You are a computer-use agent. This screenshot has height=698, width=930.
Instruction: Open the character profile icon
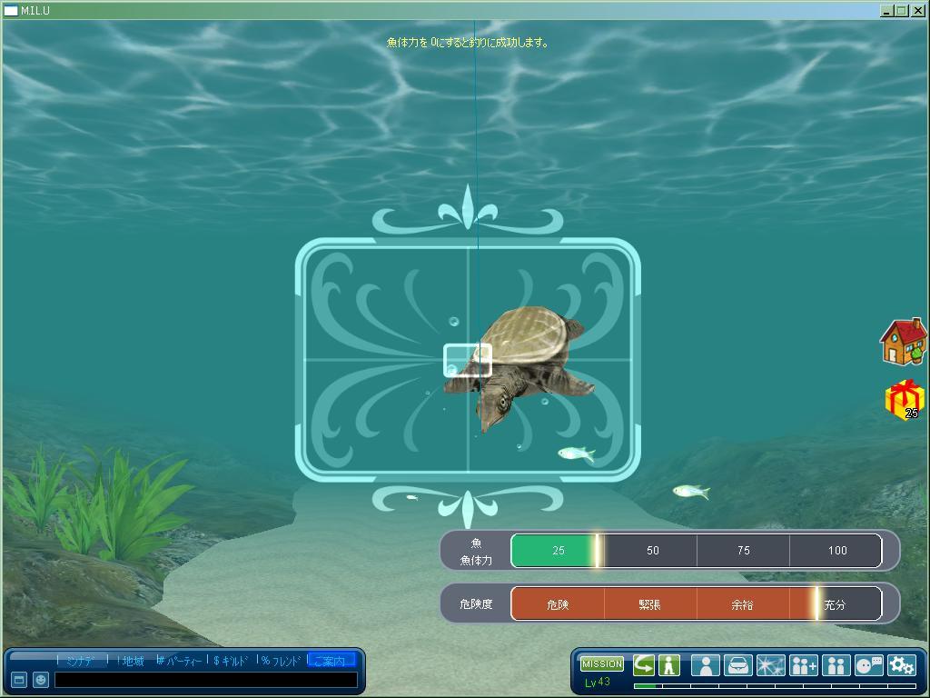click(705, 665)
